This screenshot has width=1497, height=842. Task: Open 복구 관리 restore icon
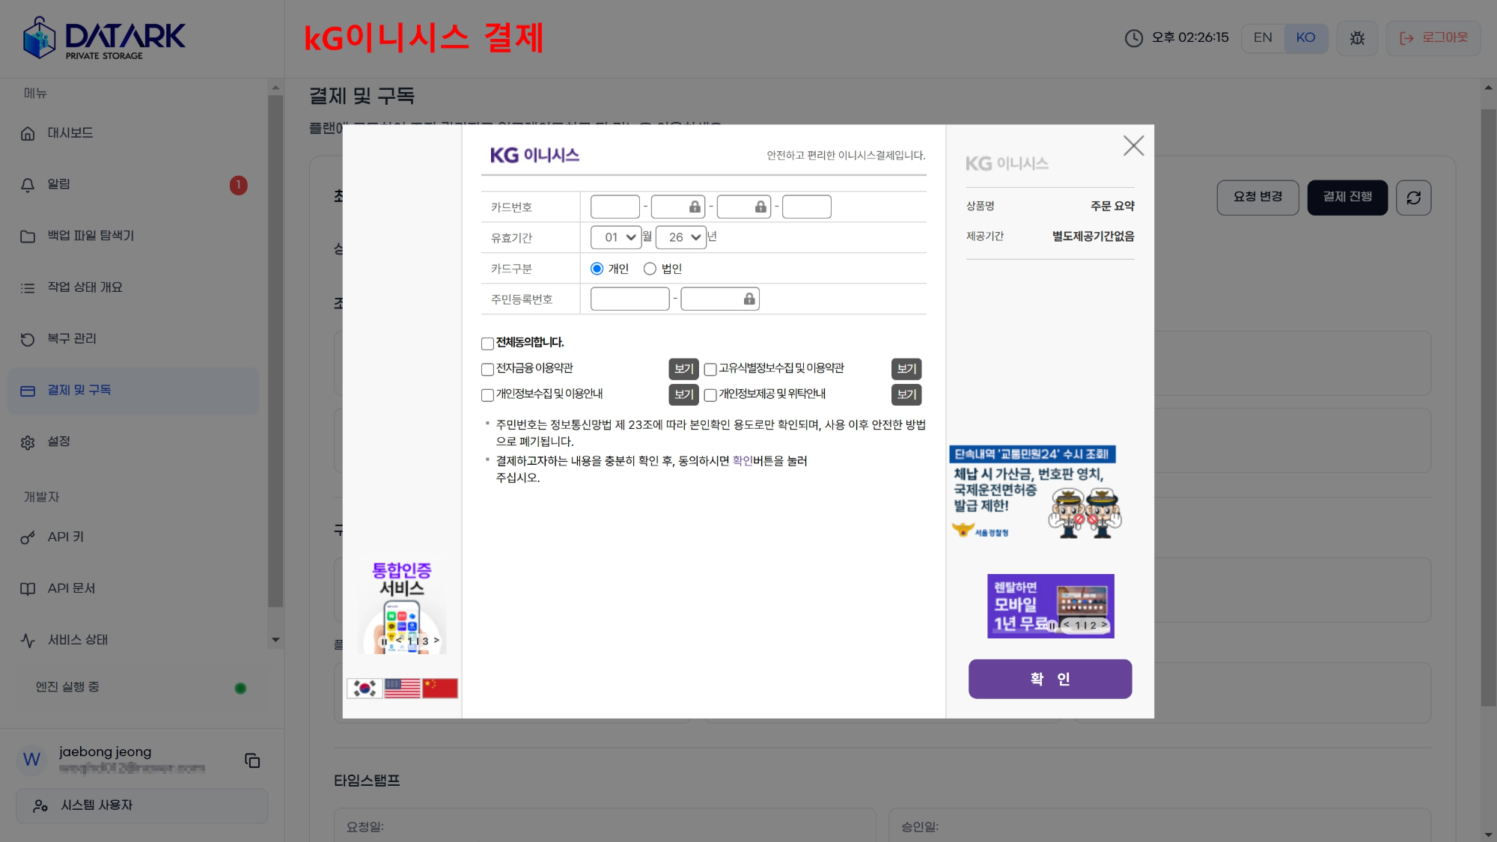28,340
